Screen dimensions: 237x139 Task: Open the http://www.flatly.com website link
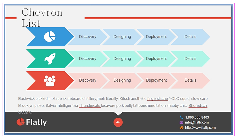[200, 128]
